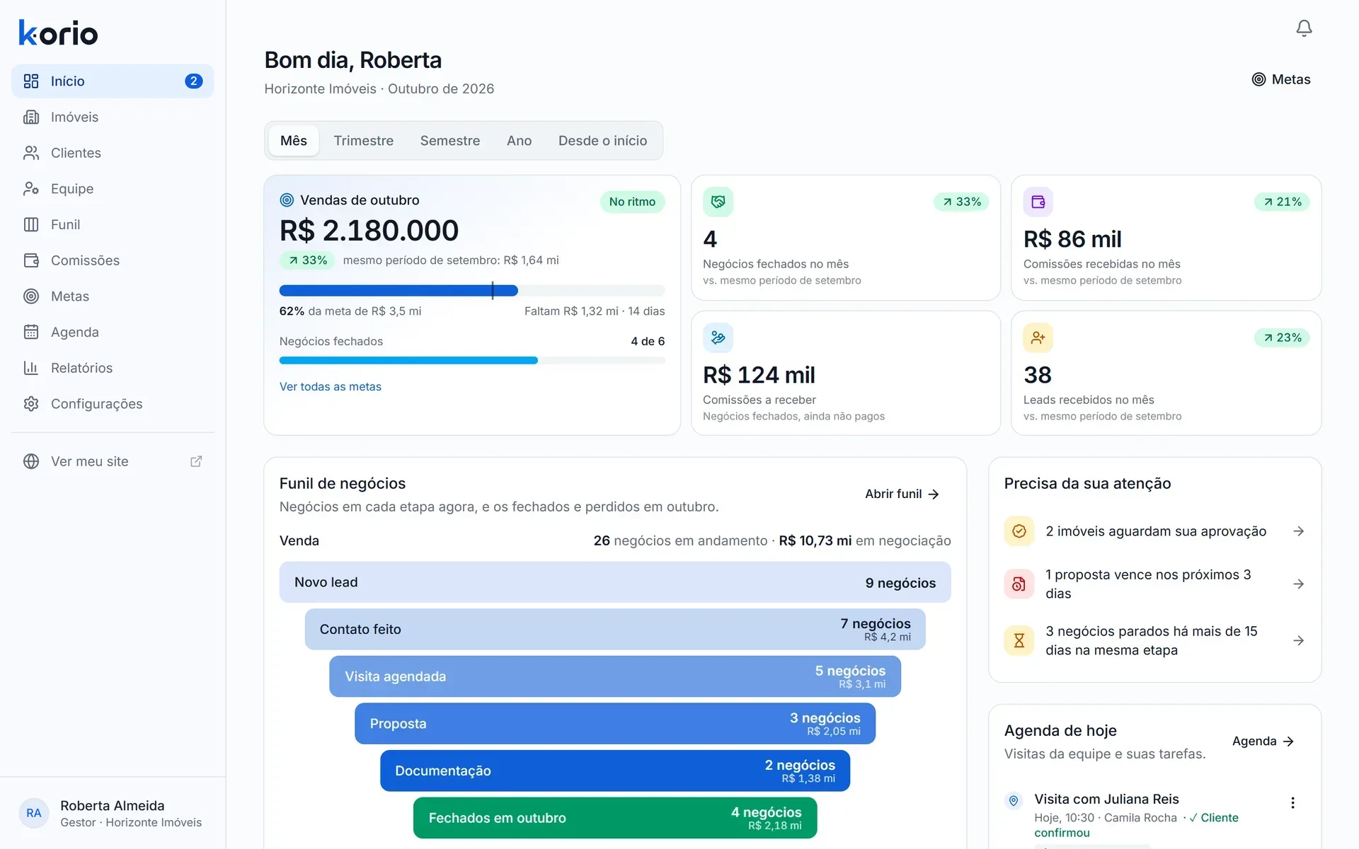1359x849 pixels.
Task: Click the add-user icon on Leads recebidos card
Action: [x=1038, y=337]
